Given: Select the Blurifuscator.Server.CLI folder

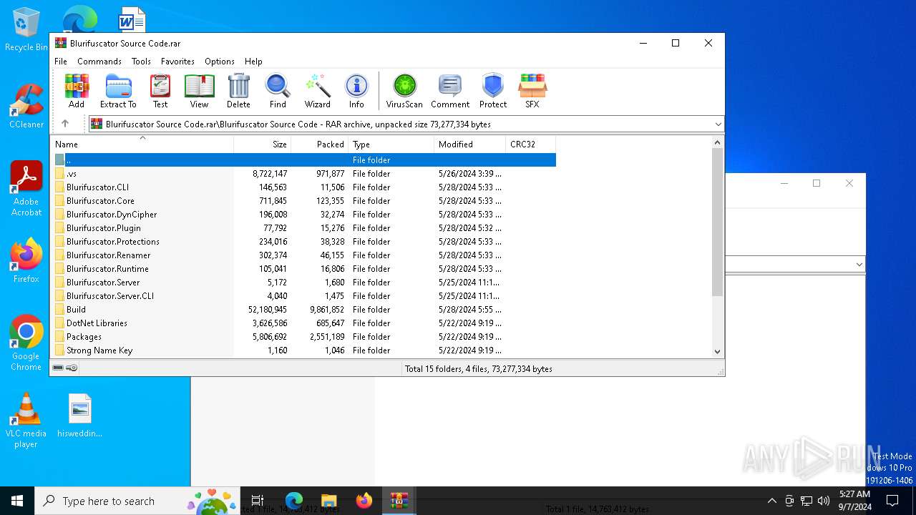Looking at the screenshot, I should click(x=304, y=296).
